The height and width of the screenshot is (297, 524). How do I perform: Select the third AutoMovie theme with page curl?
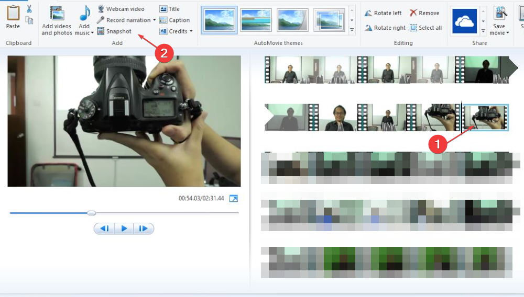click(292, 20)
